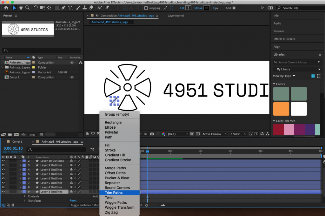Select the Roto Brush tool

pos(100,8)
